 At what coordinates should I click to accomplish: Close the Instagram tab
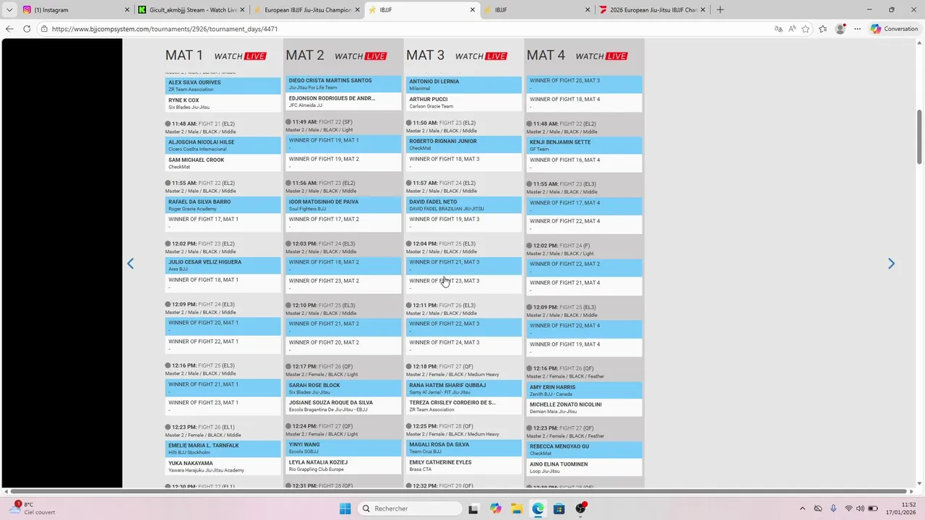127,10
